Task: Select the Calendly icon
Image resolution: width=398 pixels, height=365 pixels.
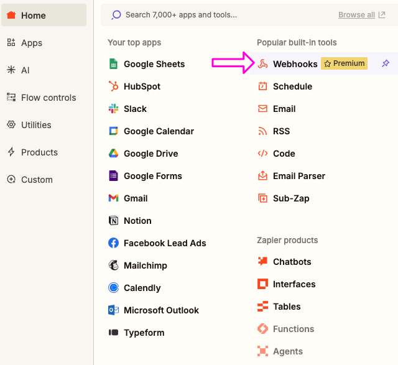Action: click(x=113, y=287)
